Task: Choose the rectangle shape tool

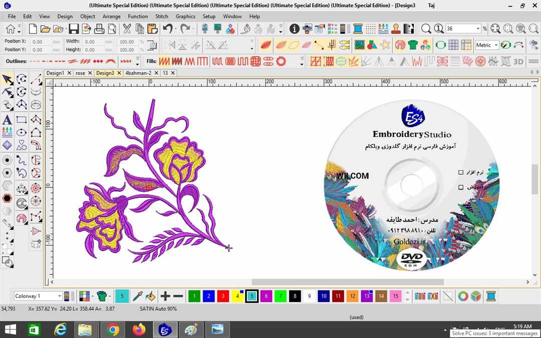Action: point(22,120)
